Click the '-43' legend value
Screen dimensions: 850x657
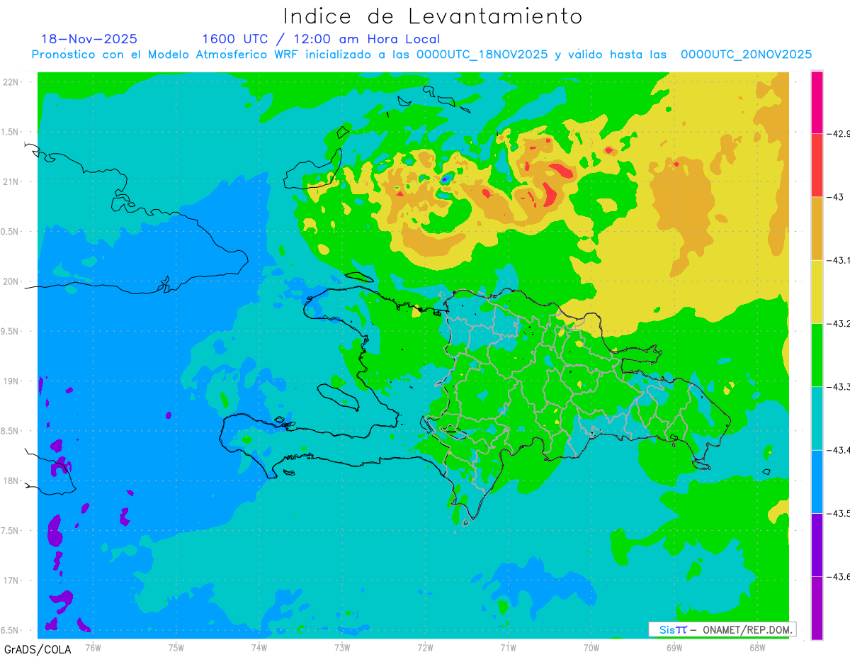[x=835, y=197]
